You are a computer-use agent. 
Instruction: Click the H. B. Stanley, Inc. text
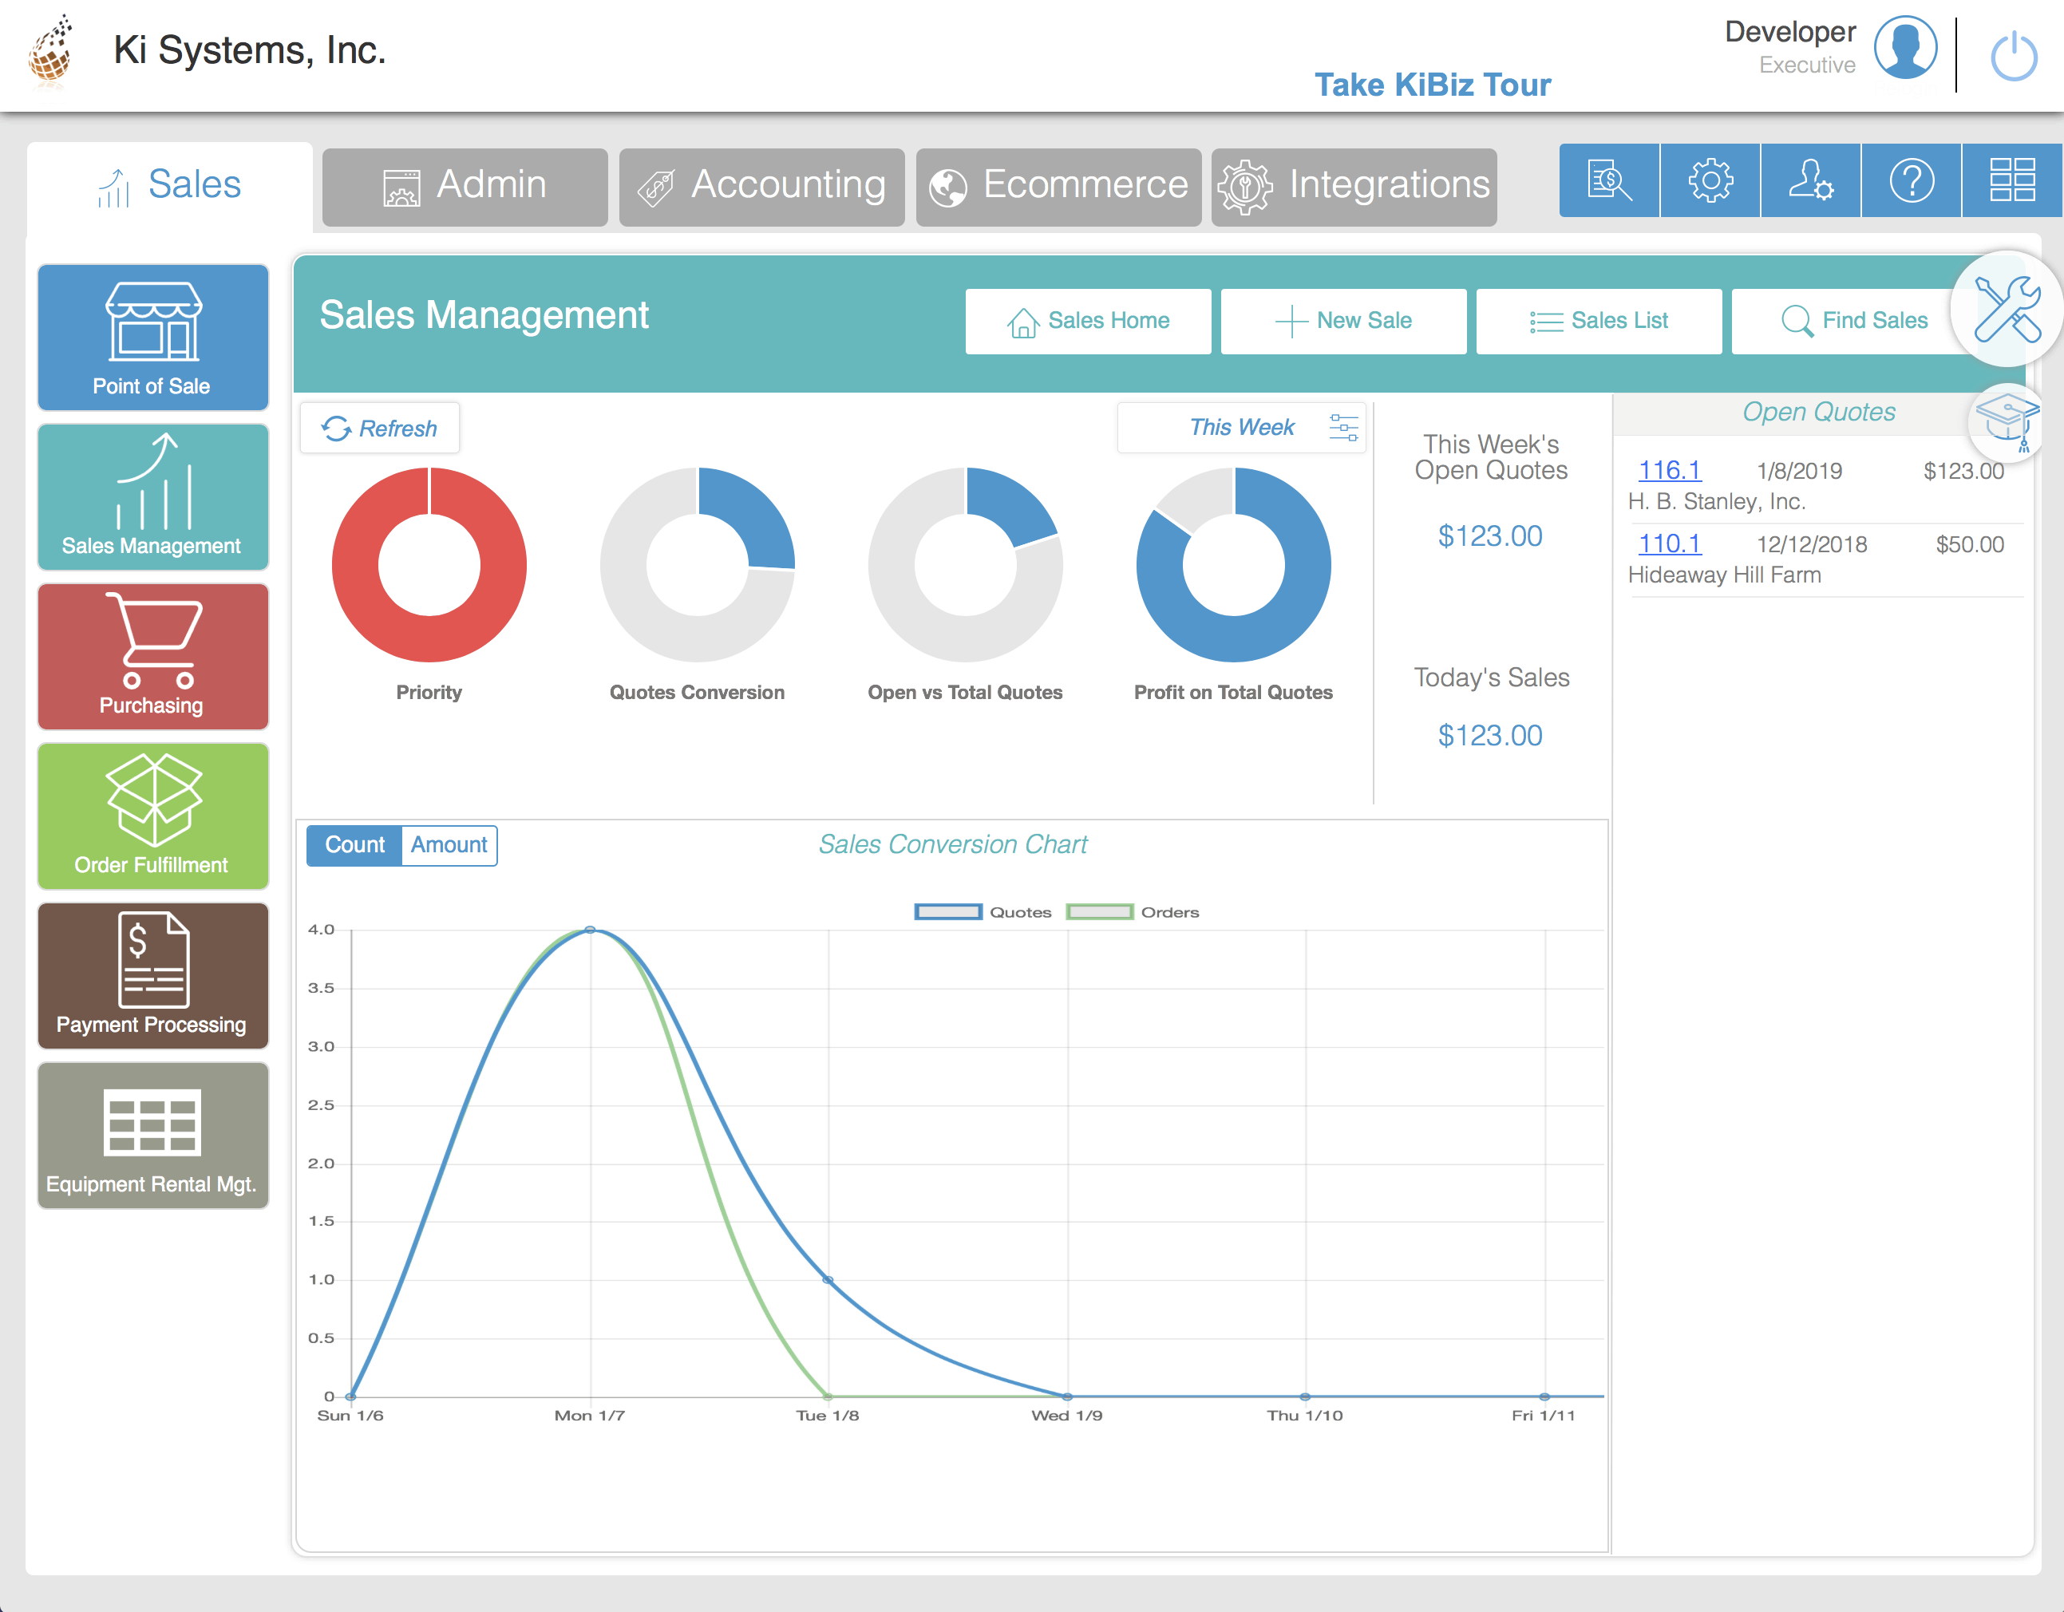(1716, 502)
